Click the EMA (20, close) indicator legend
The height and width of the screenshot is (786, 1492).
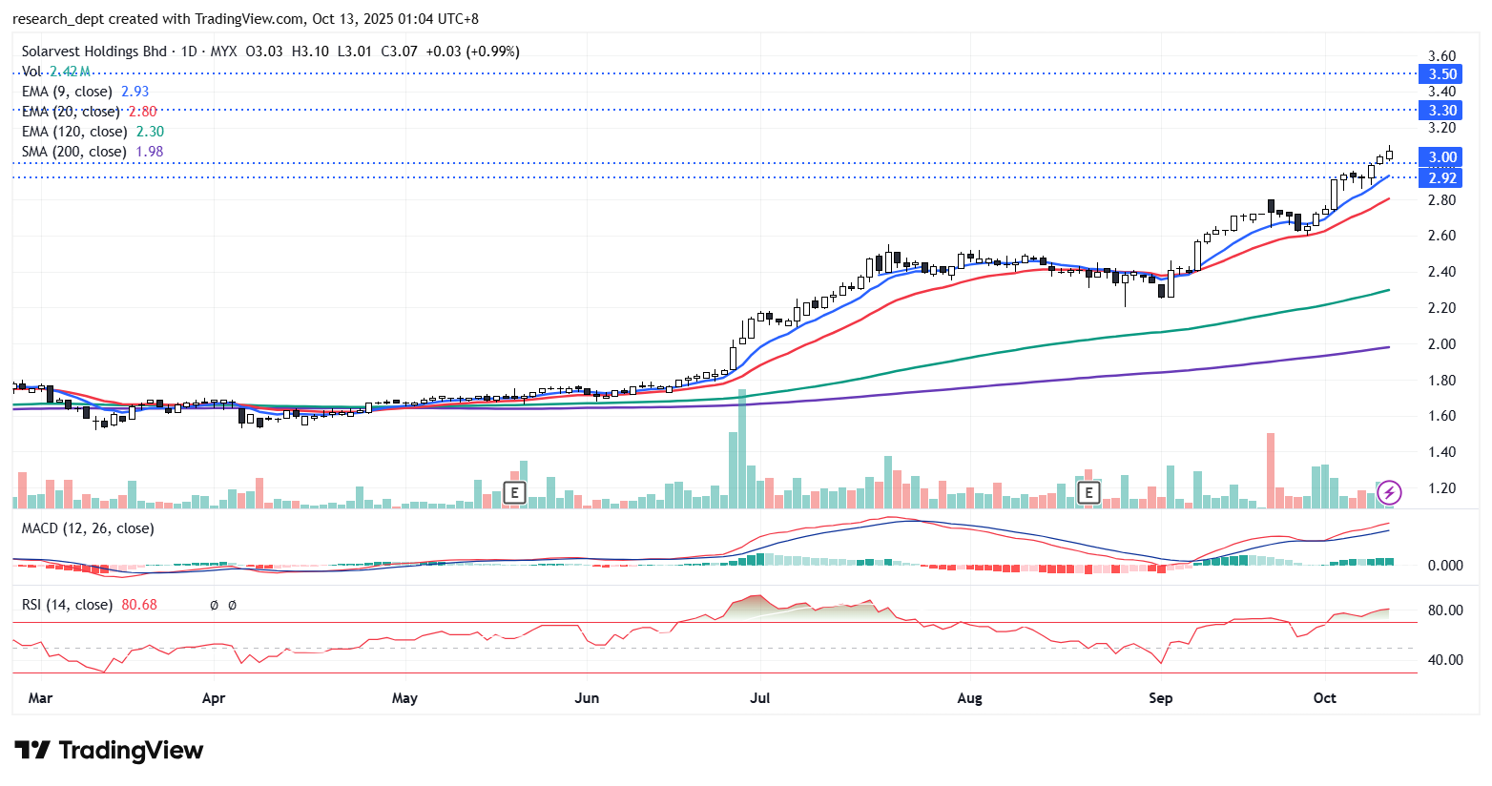[x=71, y=112]
